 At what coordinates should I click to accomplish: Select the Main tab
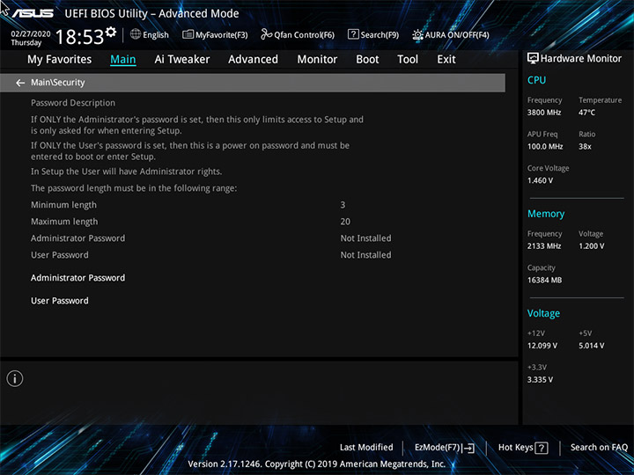(x=123, y=60)
